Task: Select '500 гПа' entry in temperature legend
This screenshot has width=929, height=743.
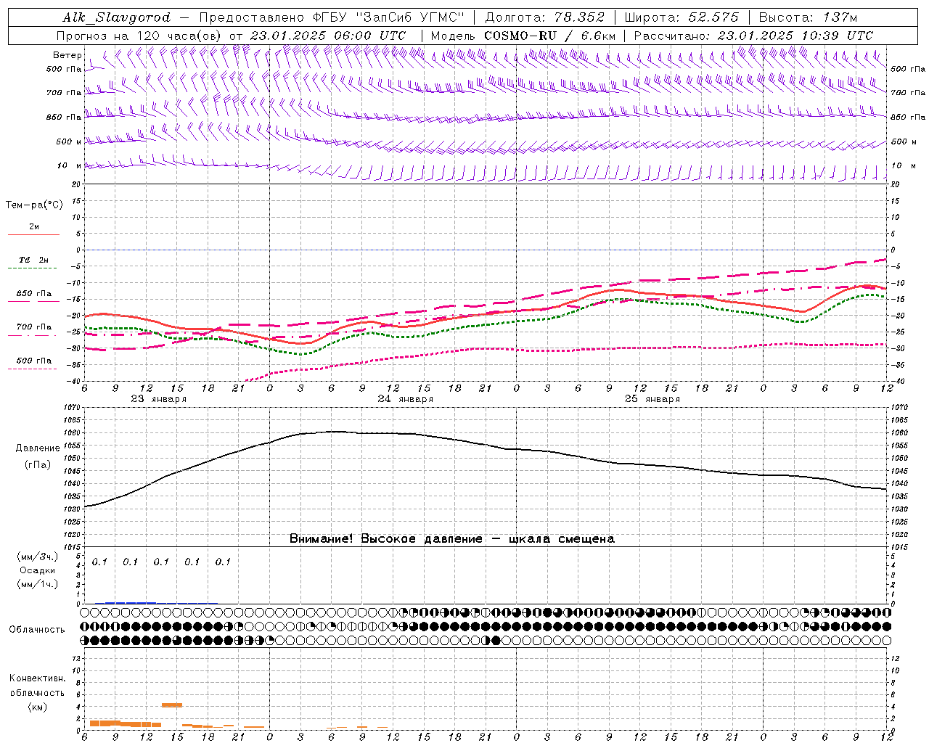Action: pyautogui.click(x=33, y=361)
